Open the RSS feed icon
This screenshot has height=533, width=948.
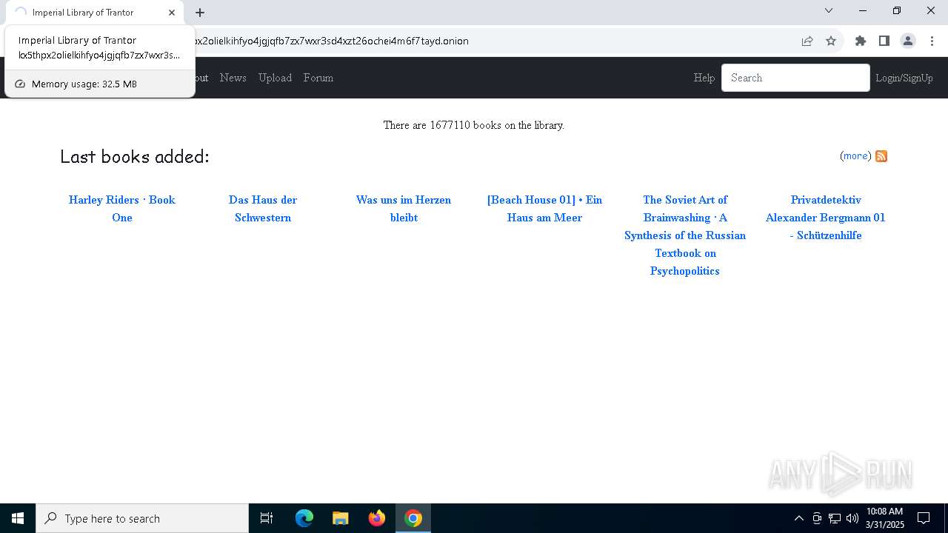point(881,156)
